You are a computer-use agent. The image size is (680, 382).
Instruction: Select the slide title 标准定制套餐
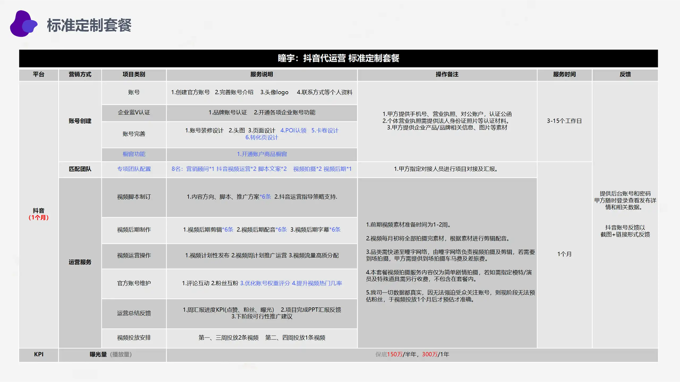[89, 25]
